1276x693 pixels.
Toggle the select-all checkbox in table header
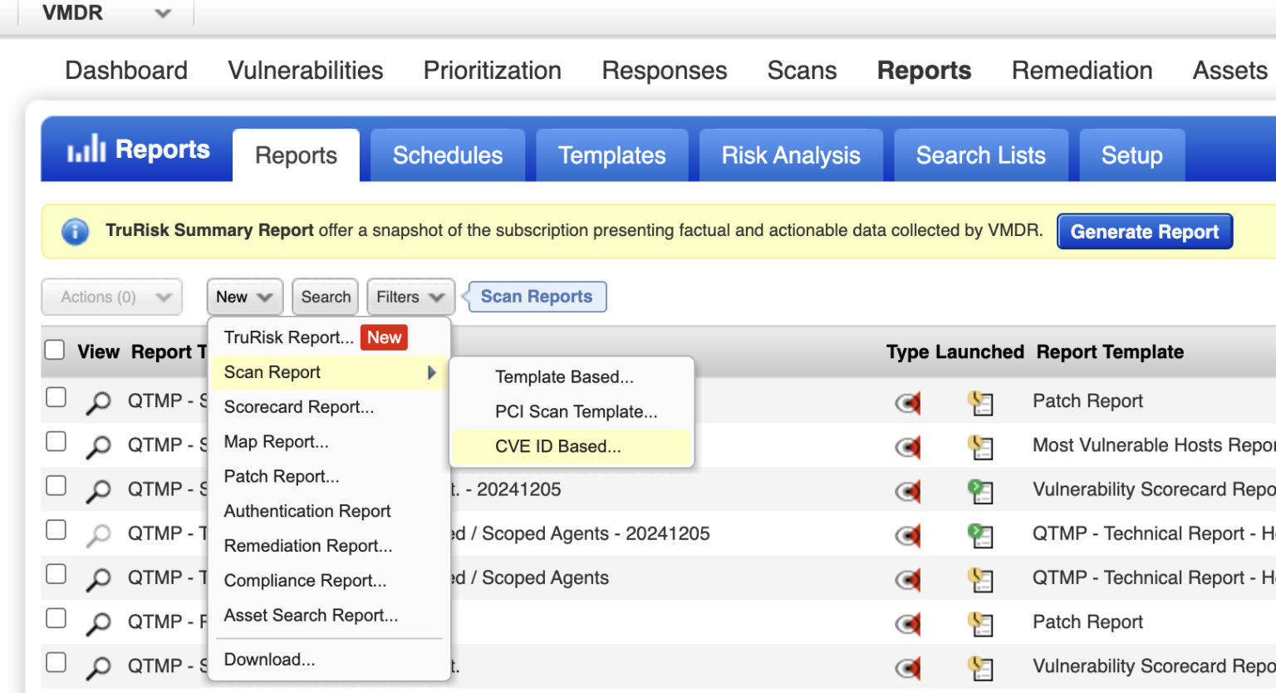click(55, 350)
